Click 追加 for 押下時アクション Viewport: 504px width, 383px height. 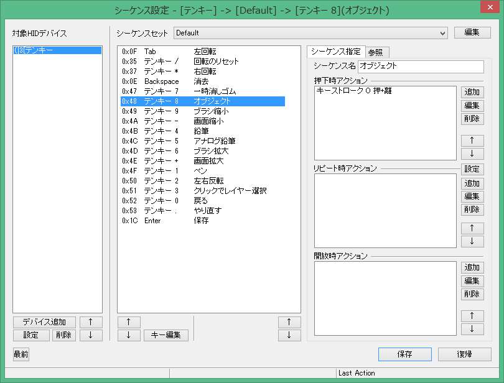point(472,91)
